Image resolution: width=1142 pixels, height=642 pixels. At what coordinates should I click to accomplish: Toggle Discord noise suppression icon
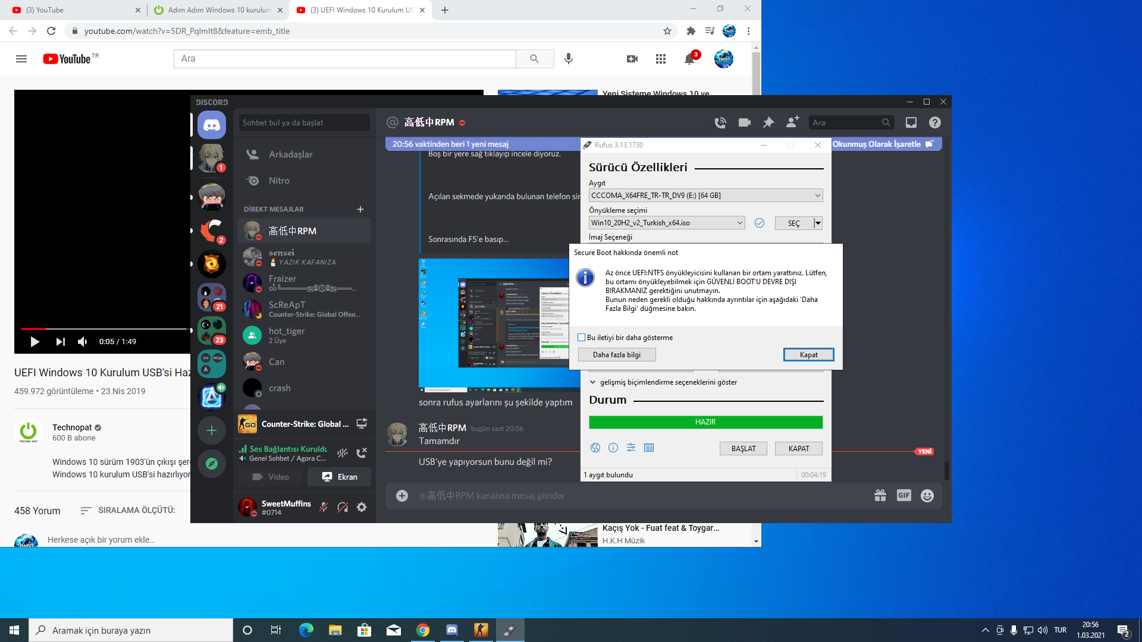click(x=343, y=453)
